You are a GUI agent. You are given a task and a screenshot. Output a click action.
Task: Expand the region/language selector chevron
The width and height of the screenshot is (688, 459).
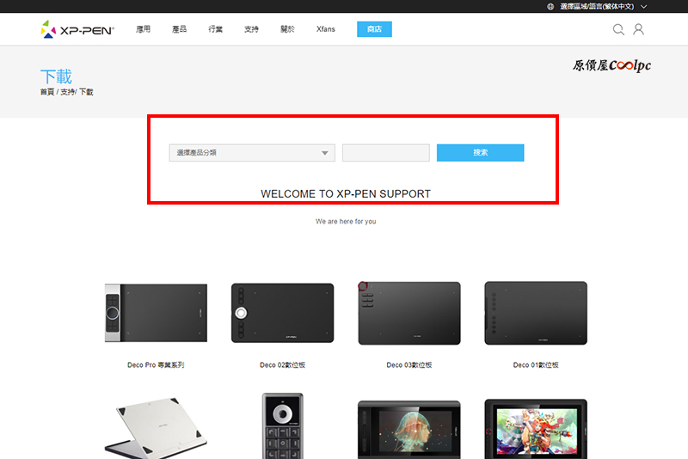point(643,7)
